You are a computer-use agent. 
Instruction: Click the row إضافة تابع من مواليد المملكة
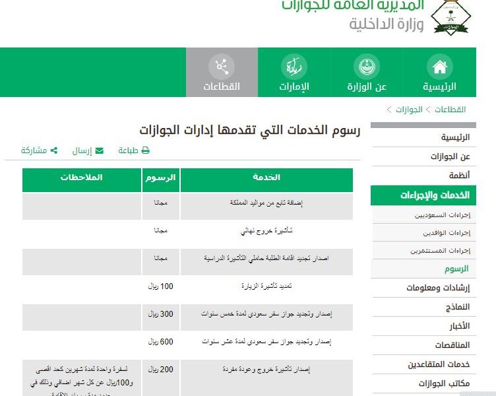(187, 207)
